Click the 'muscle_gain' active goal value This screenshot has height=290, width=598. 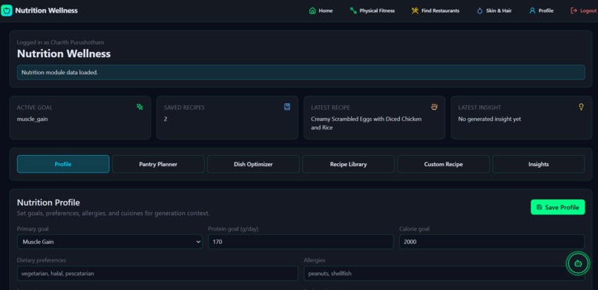coord(33,119)
